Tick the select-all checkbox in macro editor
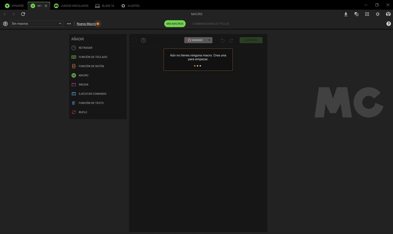Image resolution: width=393 pixels, height=234 pixels. (x=134, y=40)
